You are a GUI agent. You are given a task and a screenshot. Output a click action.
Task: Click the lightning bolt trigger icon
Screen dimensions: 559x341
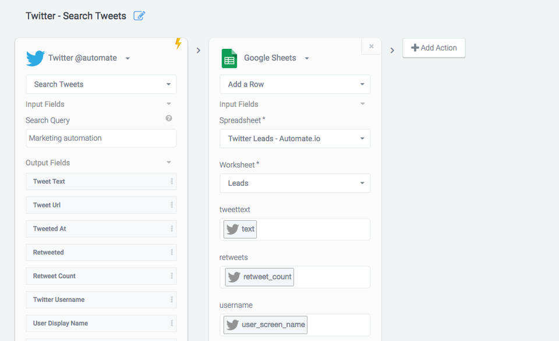(179, 44)
